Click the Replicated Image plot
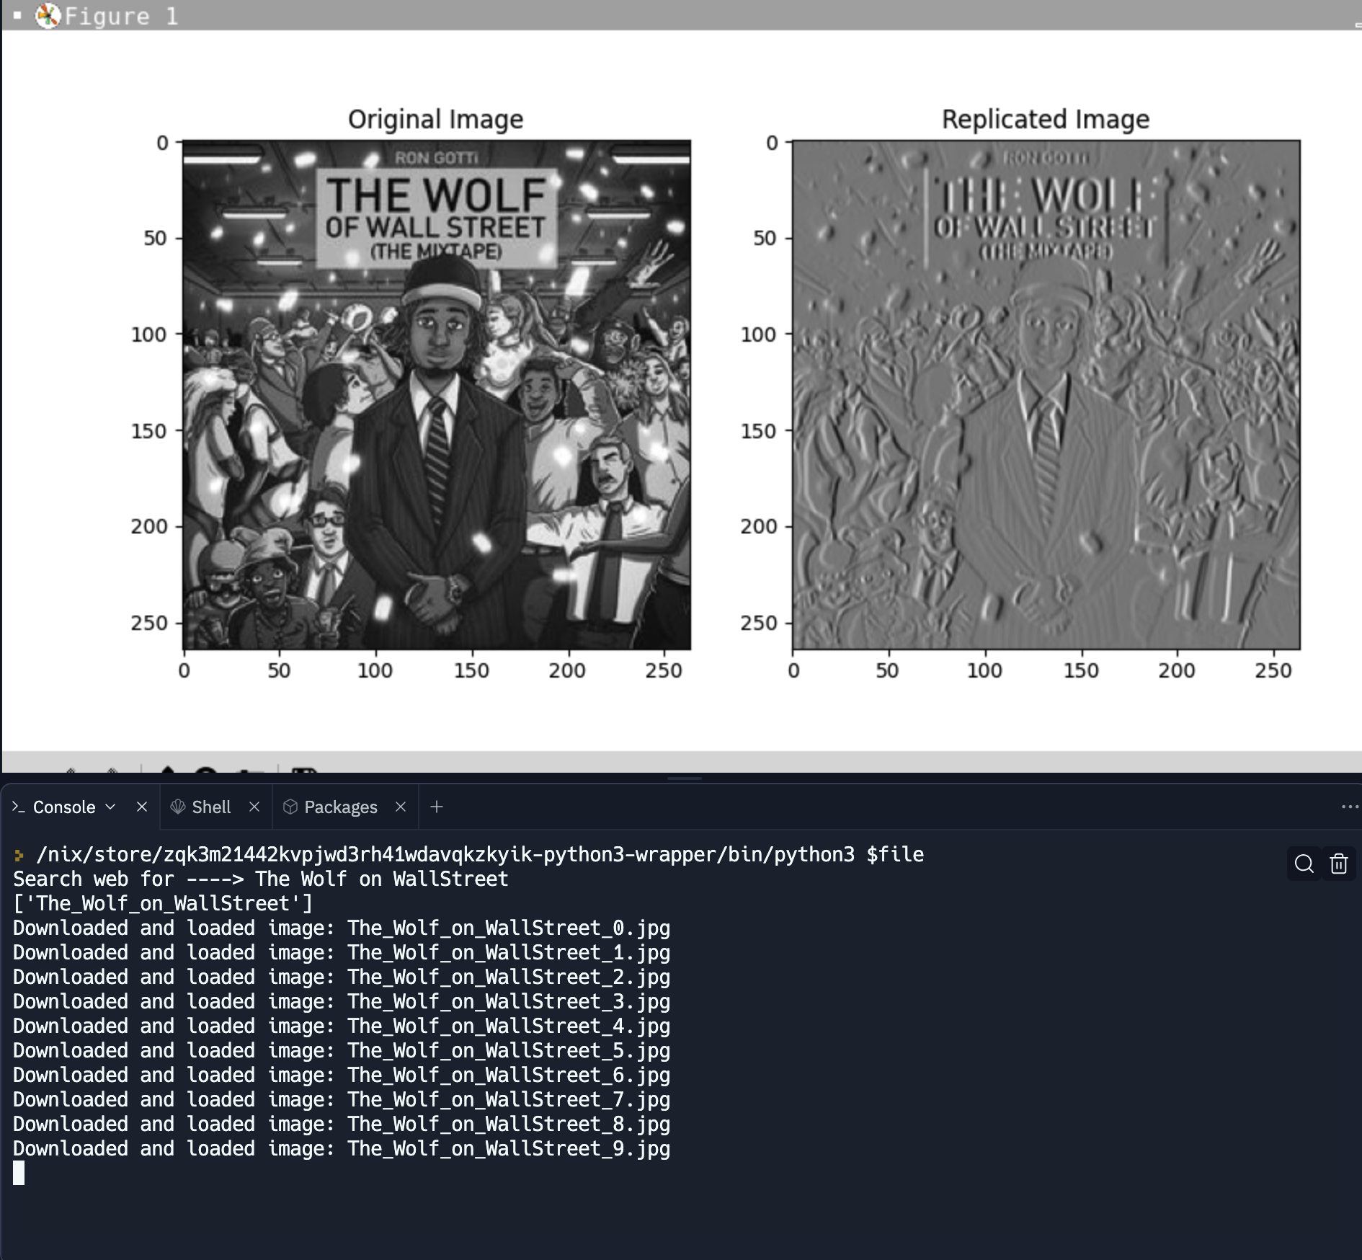Screen dimensions: 1362x1260 1046,395
